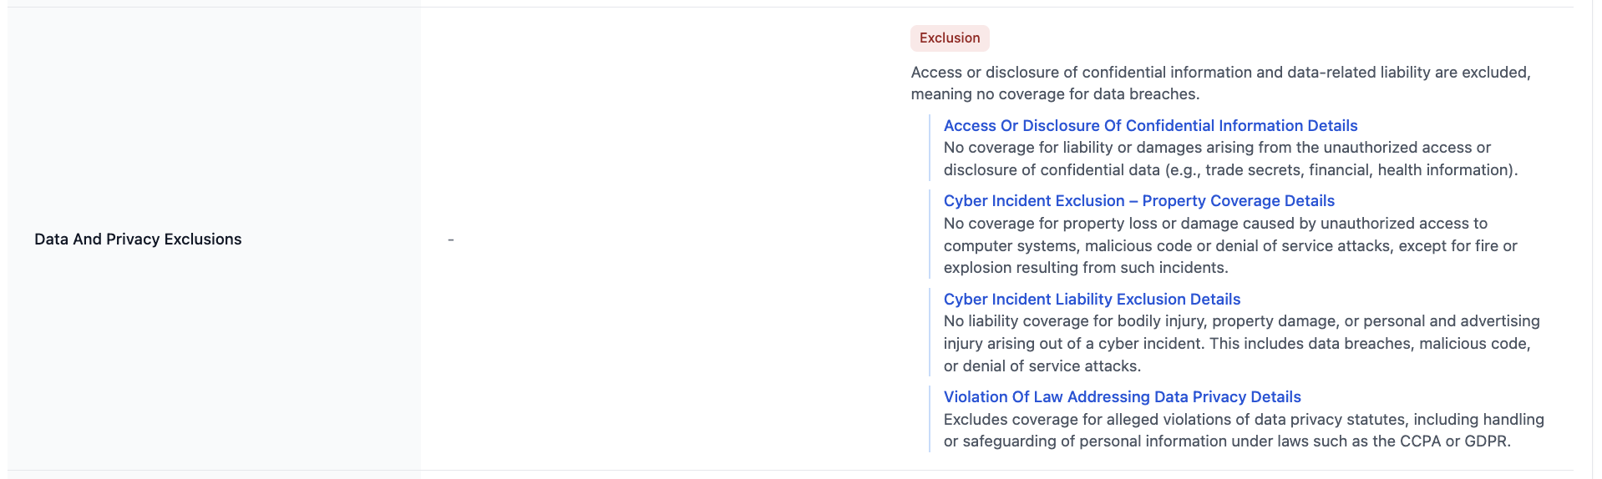Click blank space right of the Exclusion badge
Image resolution: width=1602 pixels, height=479 pixels.
(x=1253, y=38)
